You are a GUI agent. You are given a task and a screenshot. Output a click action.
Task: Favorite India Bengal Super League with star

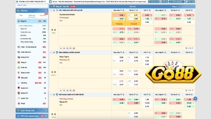click(54, 52)
